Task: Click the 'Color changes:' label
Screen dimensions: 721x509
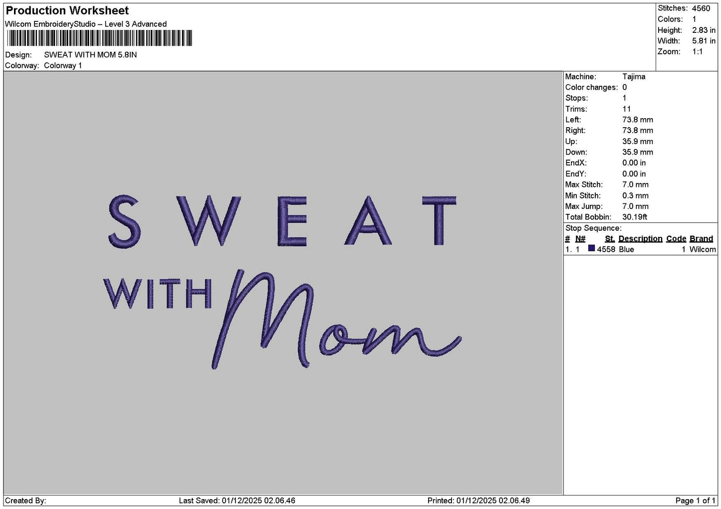Action: pyautogui.click(x=591, y=88)
